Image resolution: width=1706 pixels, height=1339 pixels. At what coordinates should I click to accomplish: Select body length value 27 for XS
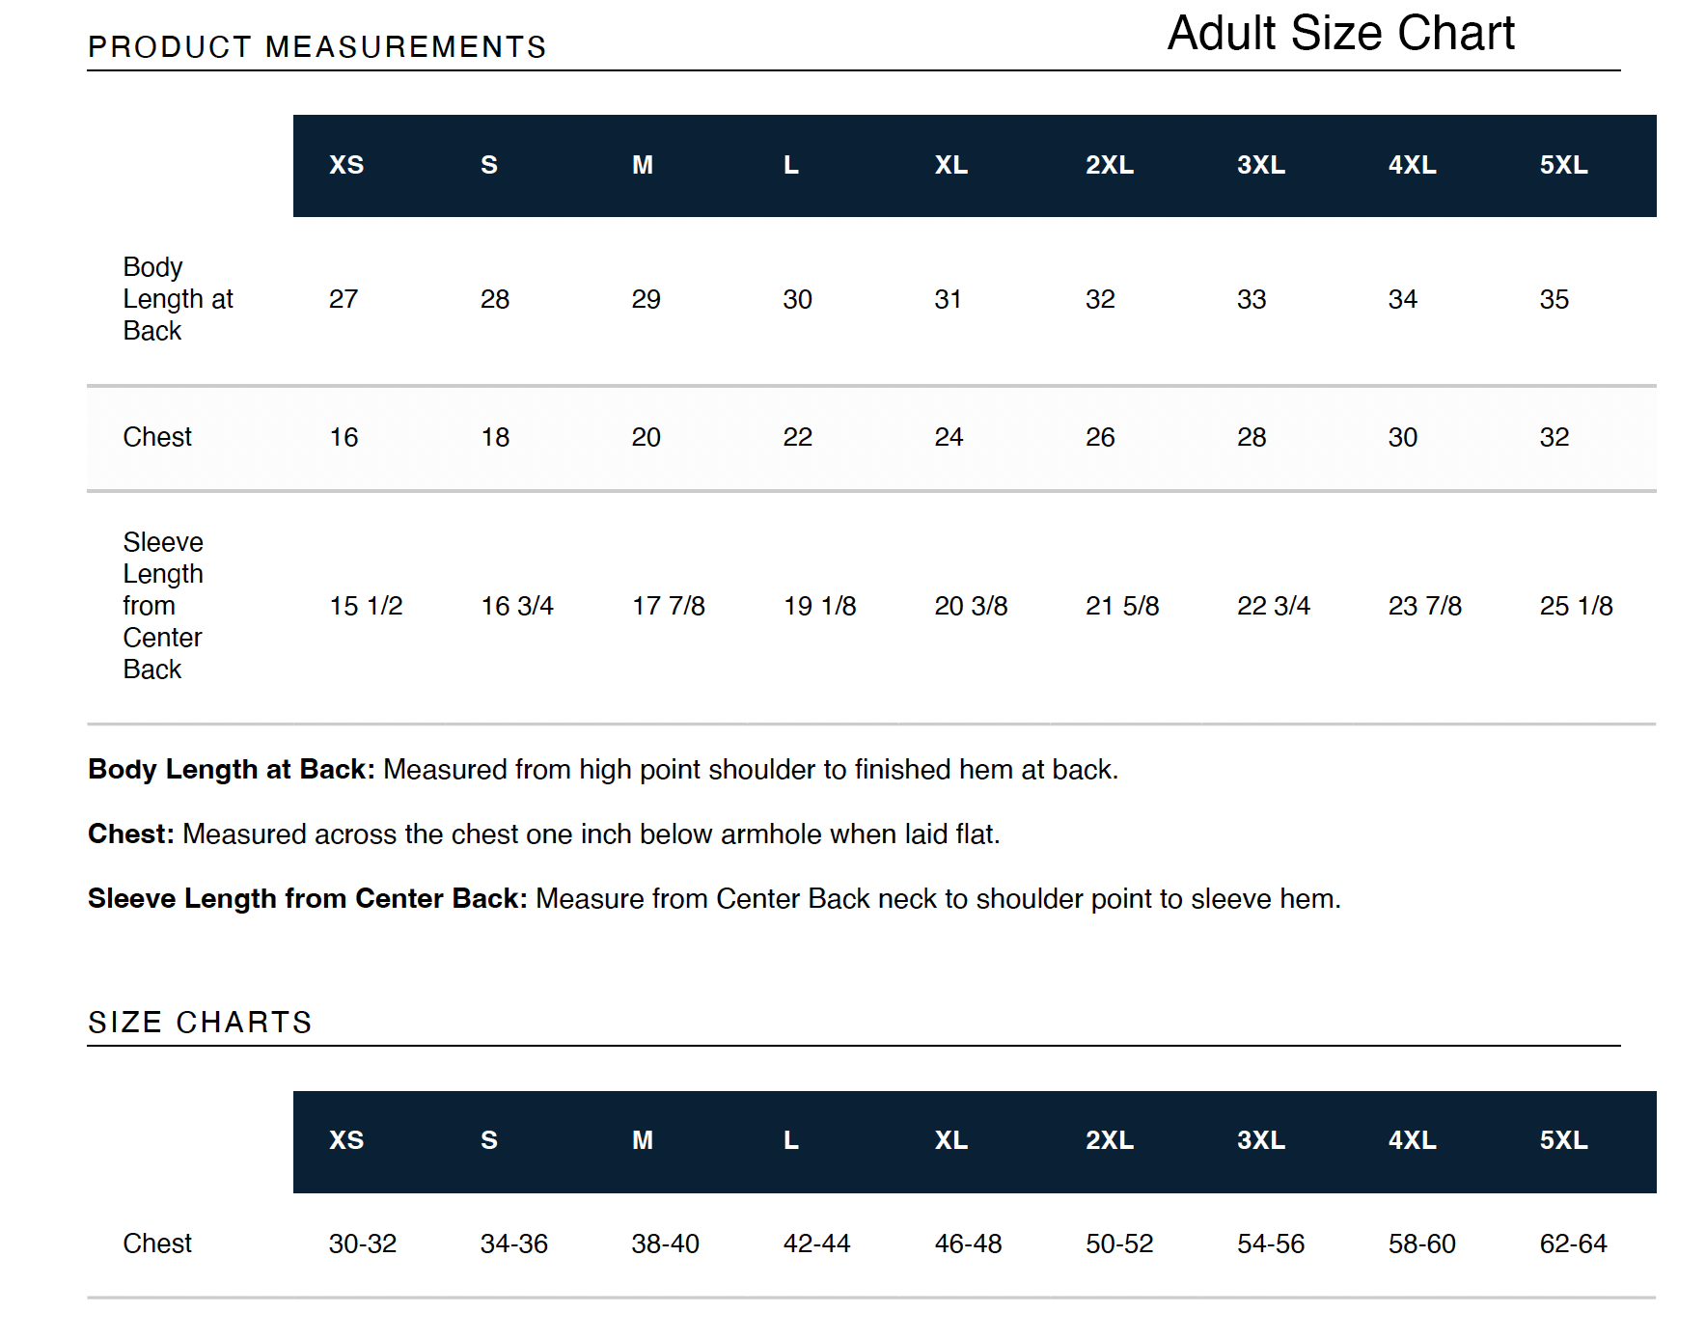tap(344, 299)
